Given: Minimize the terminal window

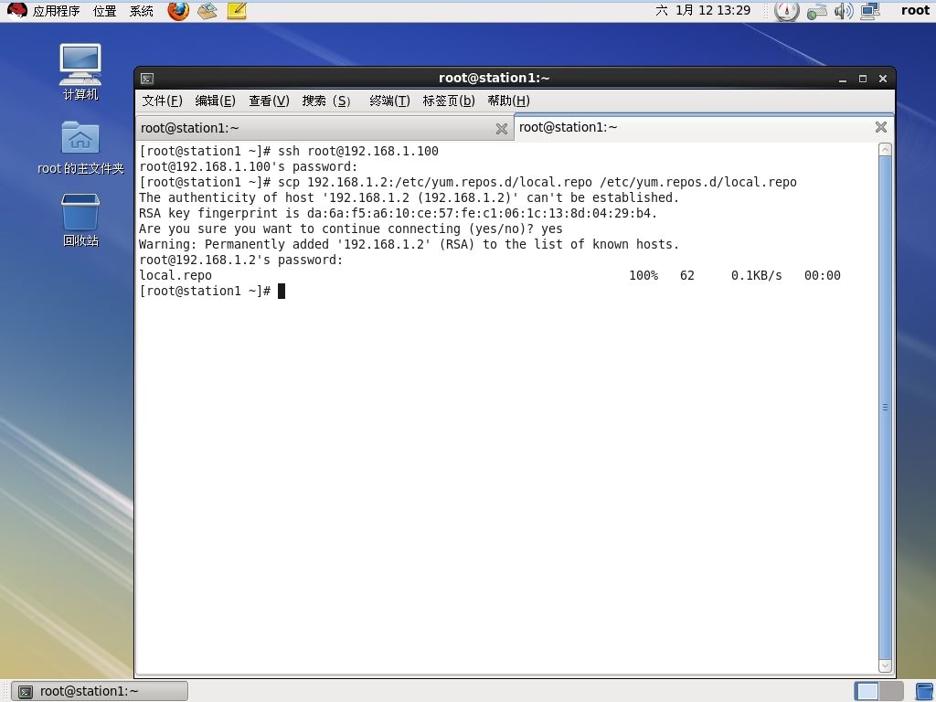Looking at the screenshot, I should pyautogui.click(x=842, y=79).
